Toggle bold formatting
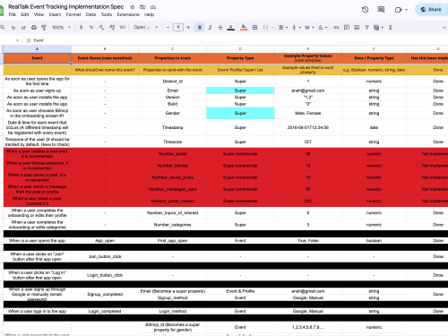The width and height of the screenshot is (448, 336). 200,28
